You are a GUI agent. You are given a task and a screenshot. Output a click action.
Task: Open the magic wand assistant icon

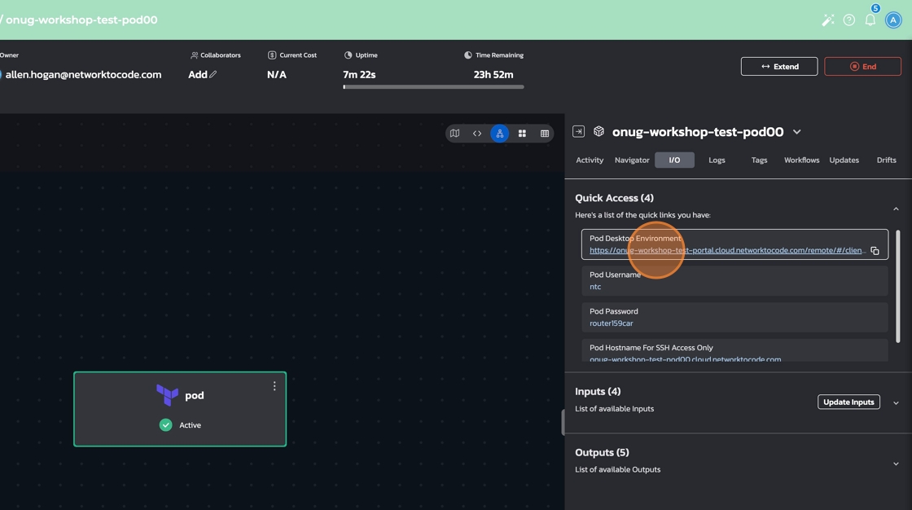click(x=827, y=20)
